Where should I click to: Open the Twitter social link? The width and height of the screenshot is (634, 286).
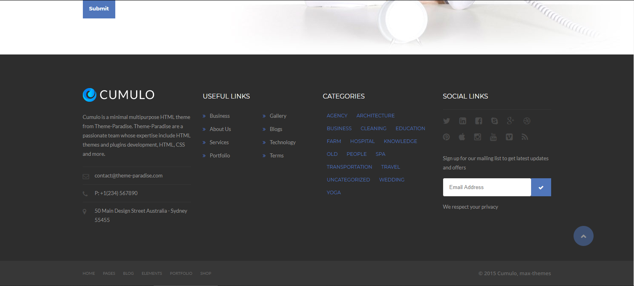click(446, 121)
